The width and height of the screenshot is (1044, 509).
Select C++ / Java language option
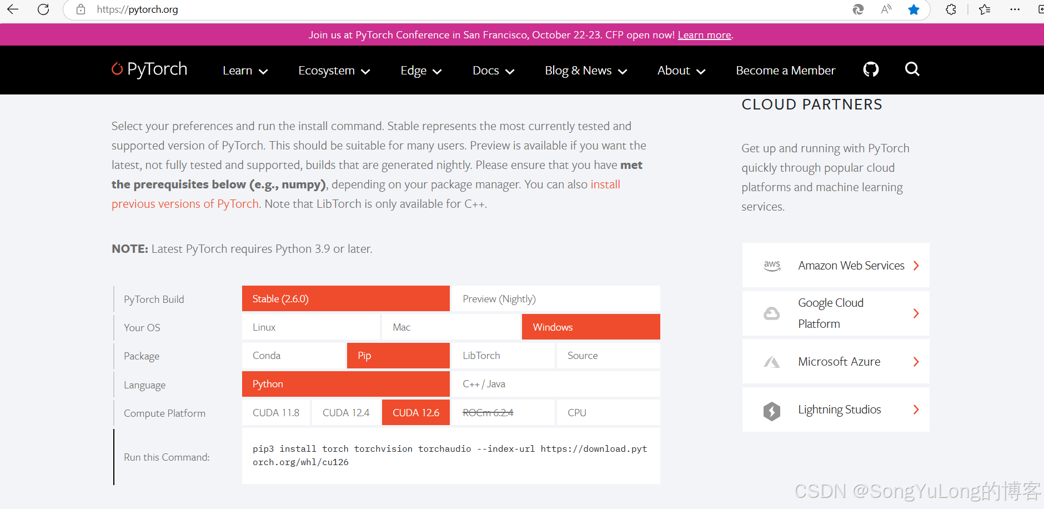click(x=556, y=384)
